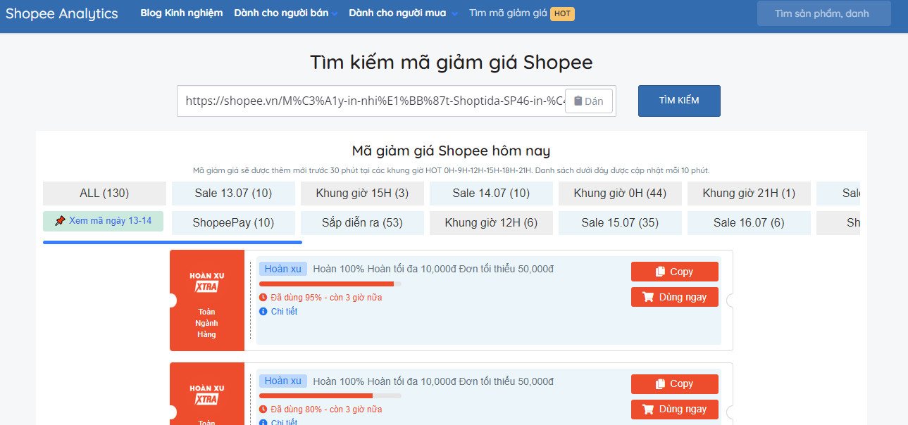Image resolution: width=908 pixels, height=425 pixels.
Task: Click the HOT badge in navigation bar
Action: [562, 13]
